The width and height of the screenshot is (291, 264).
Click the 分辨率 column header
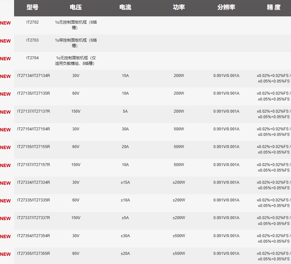(x=226, y=7)
